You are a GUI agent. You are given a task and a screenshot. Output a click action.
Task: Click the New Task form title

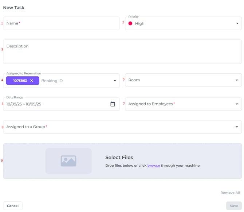(14, 7)
